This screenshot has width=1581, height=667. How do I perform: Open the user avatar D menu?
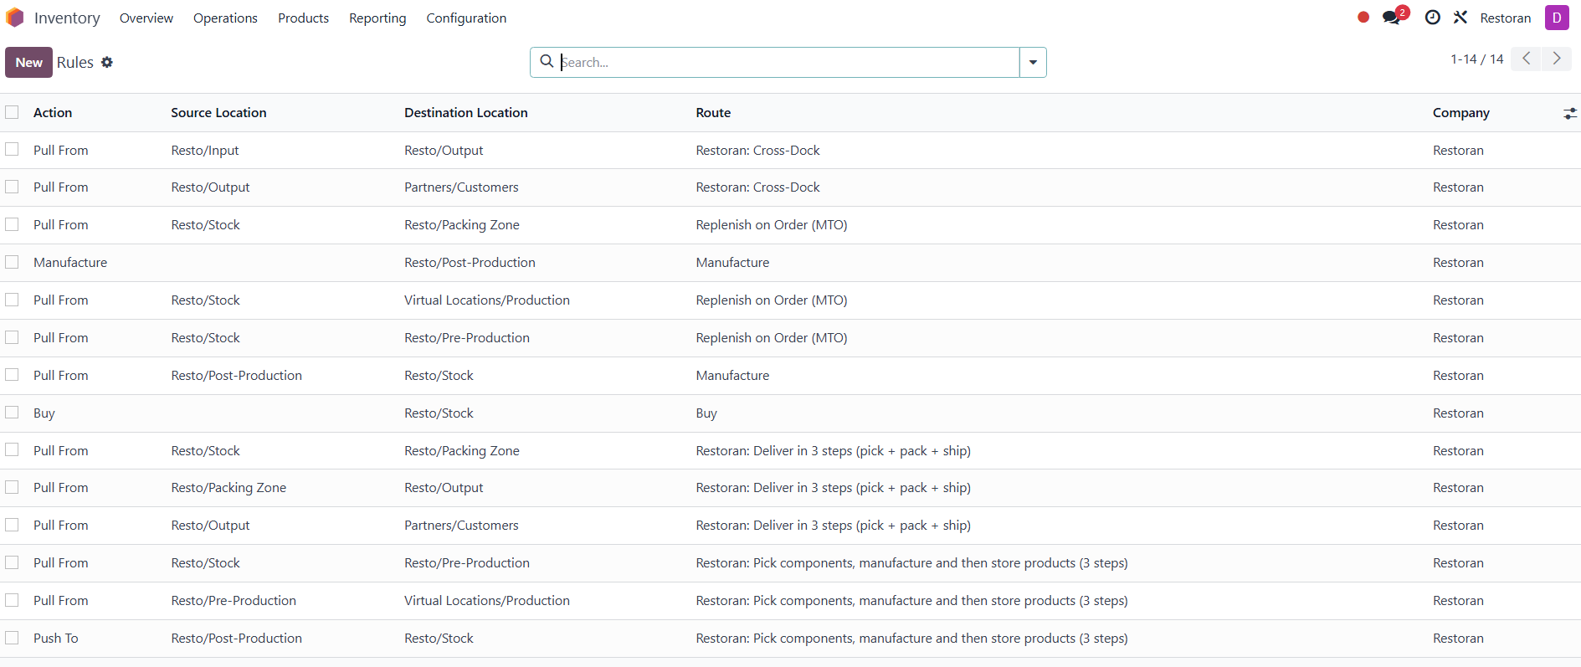(x=1557, y=18)
